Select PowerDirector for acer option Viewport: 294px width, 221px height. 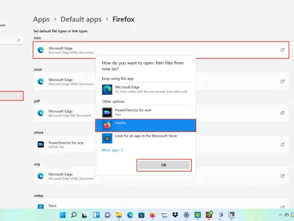pos(146,112)
